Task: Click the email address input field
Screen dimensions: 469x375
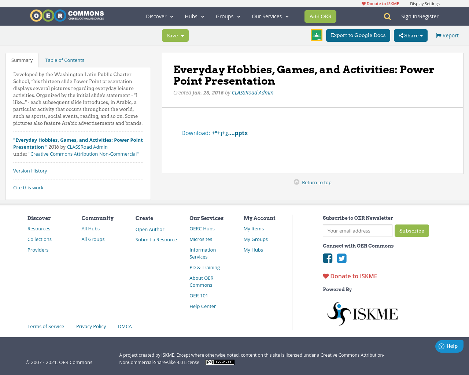Action: coord(358,231)
